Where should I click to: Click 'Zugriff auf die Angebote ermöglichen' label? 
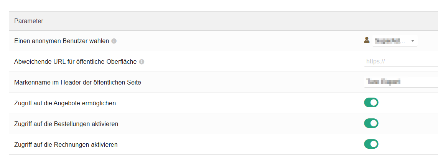65,103
